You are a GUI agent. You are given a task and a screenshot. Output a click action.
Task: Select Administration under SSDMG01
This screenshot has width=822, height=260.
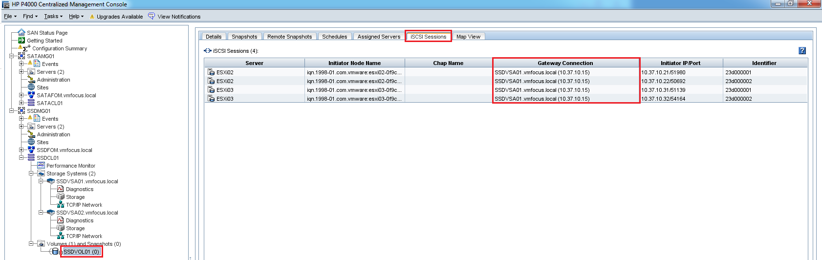53,134
